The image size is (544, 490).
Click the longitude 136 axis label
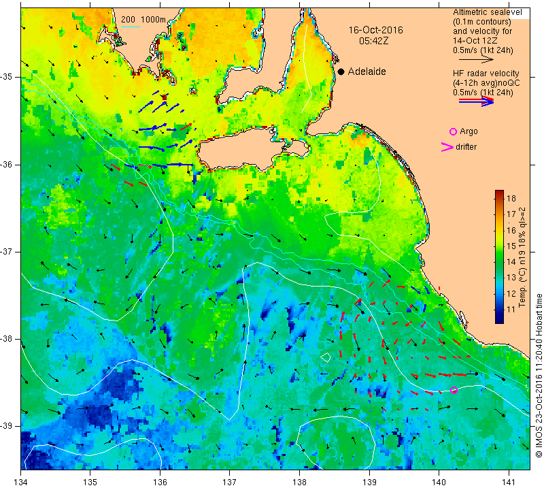[x=160, y=482]
